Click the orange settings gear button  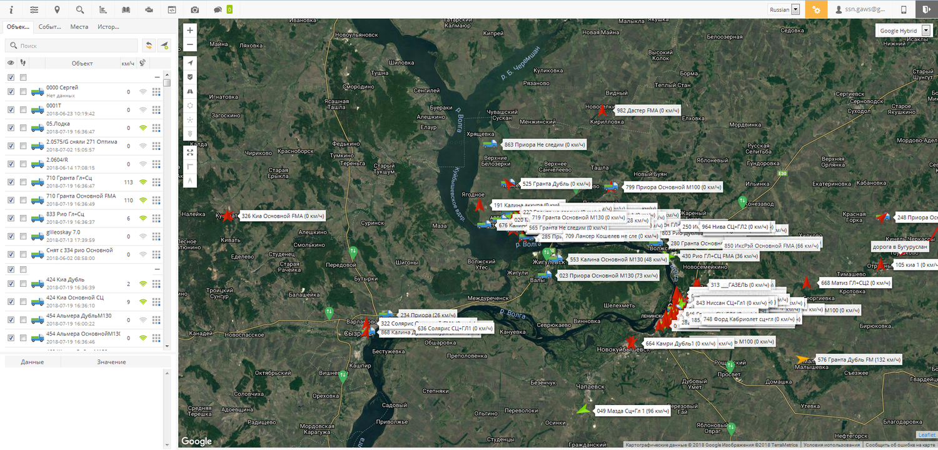click(816, 9)
